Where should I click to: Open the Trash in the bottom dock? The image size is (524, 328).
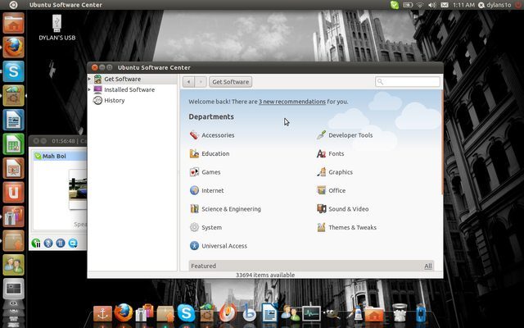point(400,312)
